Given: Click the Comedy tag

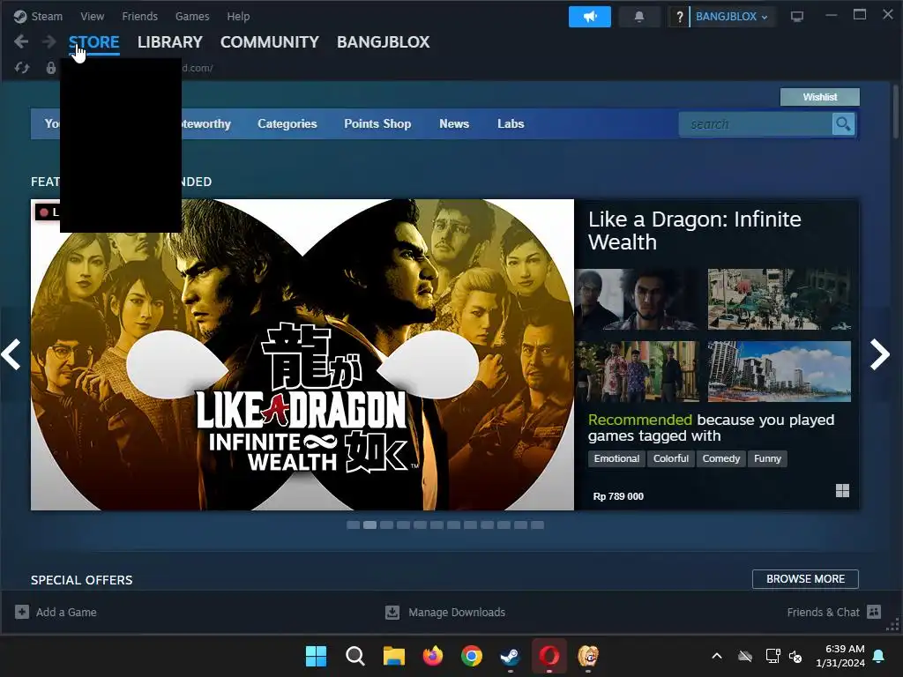Looking at the screenshot, I should coord(721,458).
